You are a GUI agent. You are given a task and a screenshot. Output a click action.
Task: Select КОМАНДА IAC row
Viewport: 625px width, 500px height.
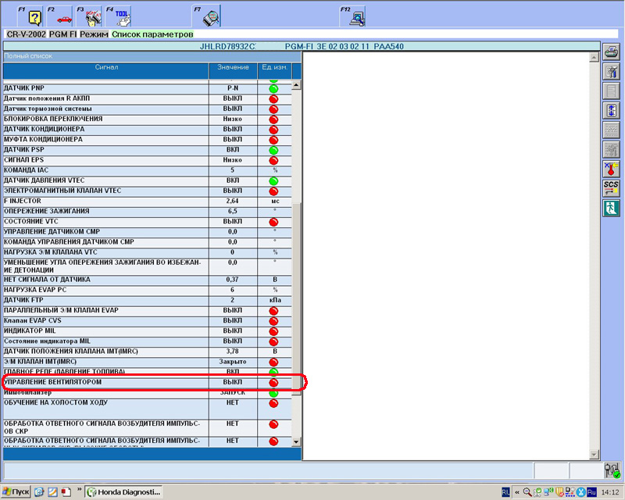148,170
